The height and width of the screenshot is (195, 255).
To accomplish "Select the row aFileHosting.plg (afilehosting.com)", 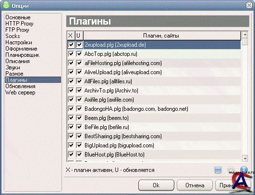I will pyautogui.click(x=154, y=63).
